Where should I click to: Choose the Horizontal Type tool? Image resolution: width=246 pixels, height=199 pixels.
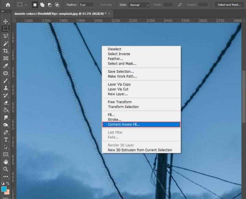(6, 140)
